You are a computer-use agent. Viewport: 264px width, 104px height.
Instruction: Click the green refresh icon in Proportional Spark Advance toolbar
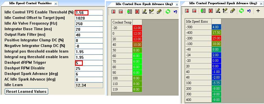point(241,11)
